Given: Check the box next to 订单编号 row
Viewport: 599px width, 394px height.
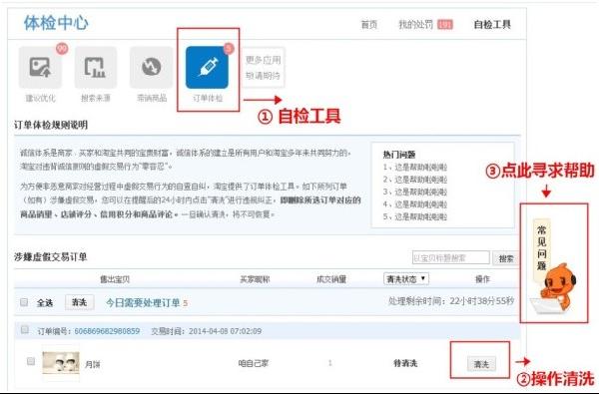Looking at the screenshot, I should point(25,329).
